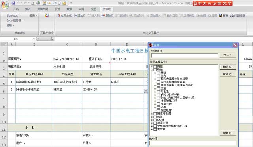Collapse the 桥涵 tree node

pyautogui.click(x=152, y=70)
